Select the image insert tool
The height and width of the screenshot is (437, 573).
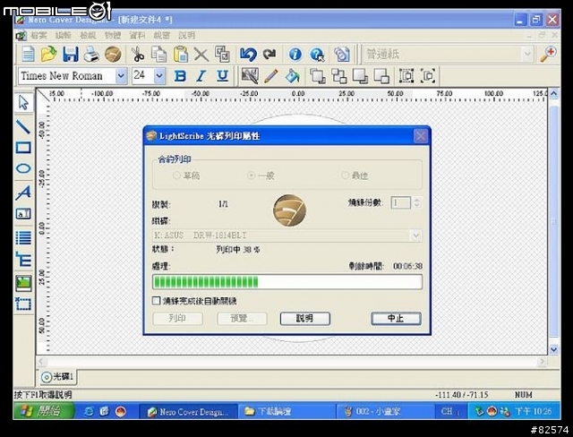coord(23,283)
